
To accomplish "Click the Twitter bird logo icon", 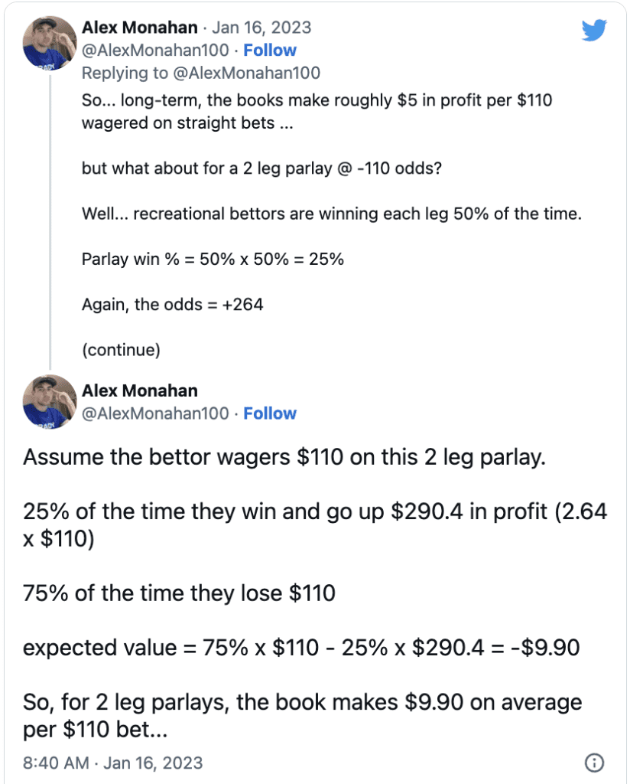I will tap(594, 30).
